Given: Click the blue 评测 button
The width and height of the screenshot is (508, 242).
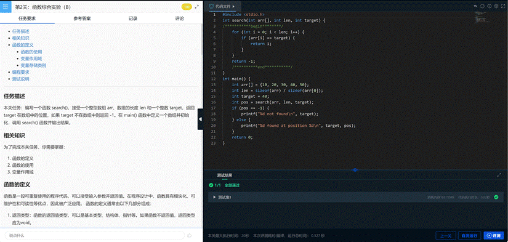Looking at the screenshot, I should [494, 235].
